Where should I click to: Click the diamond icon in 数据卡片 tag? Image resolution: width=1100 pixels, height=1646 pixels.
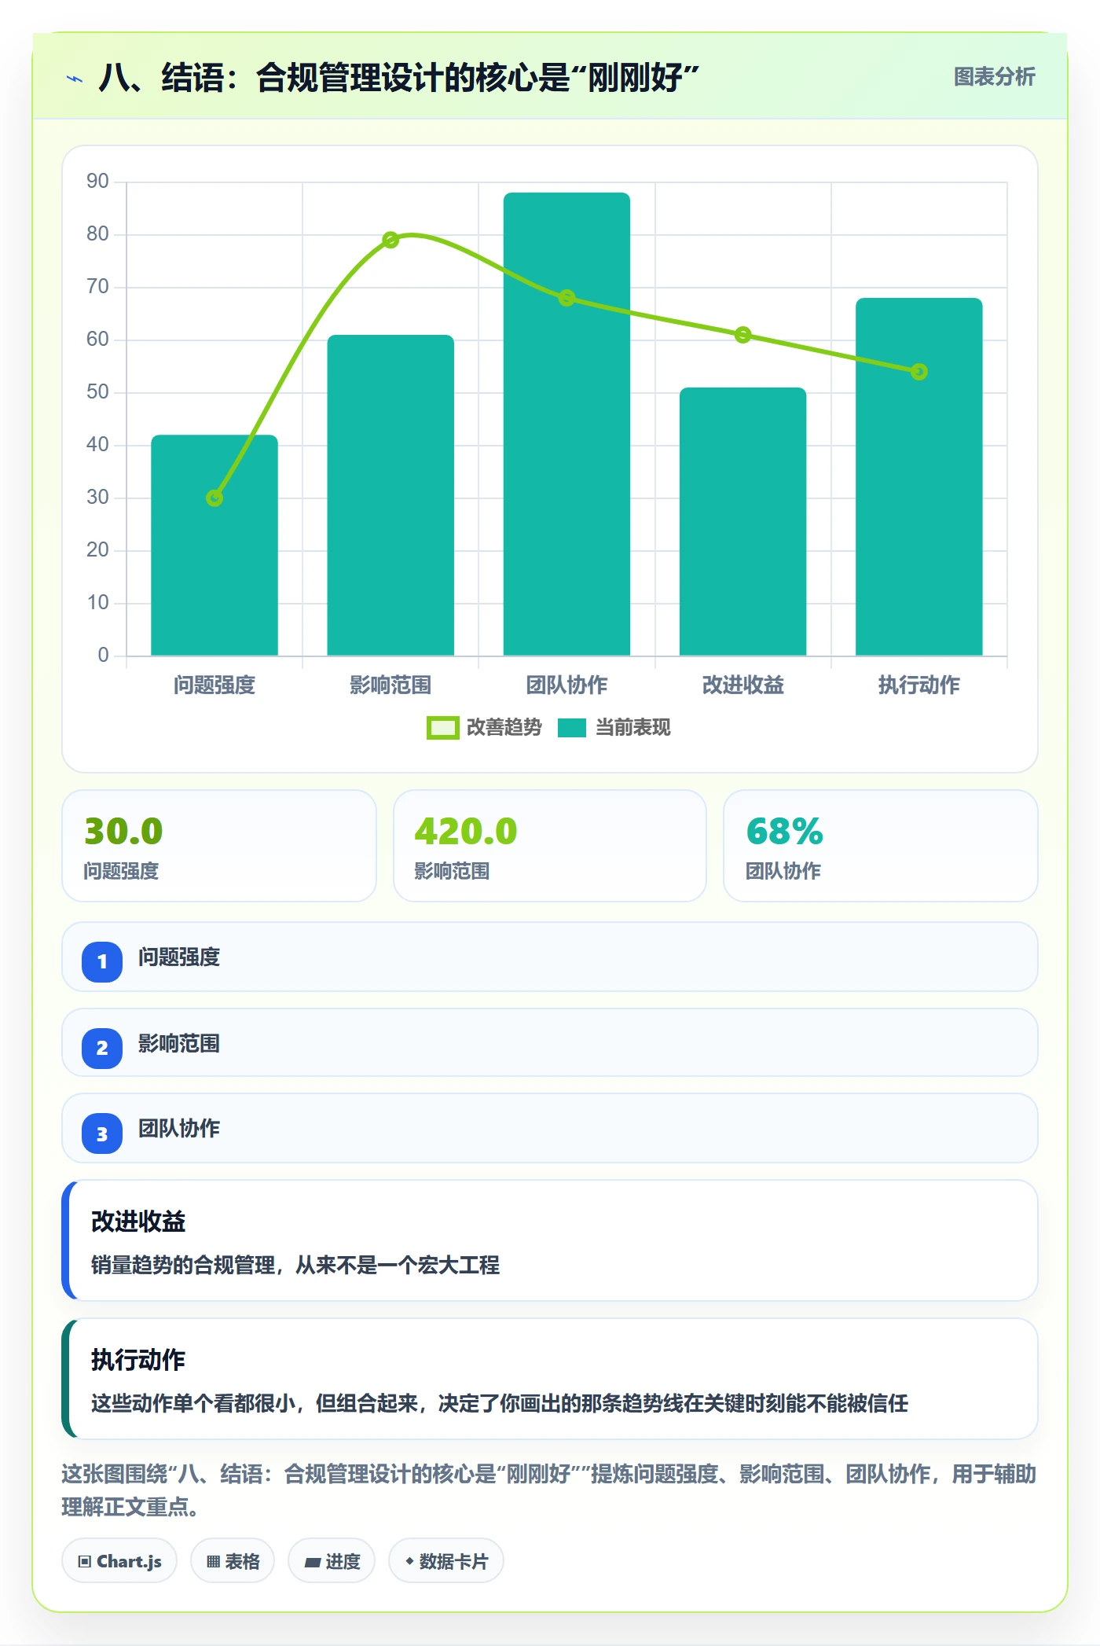(409, 1561)
